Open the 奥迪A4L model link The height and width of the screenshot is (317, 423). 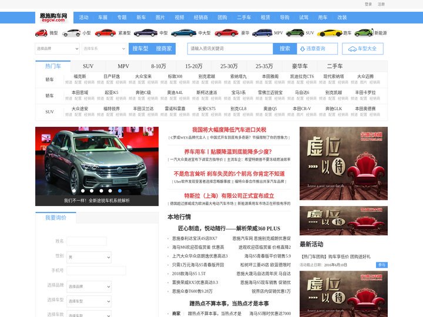tap(175, 93)
